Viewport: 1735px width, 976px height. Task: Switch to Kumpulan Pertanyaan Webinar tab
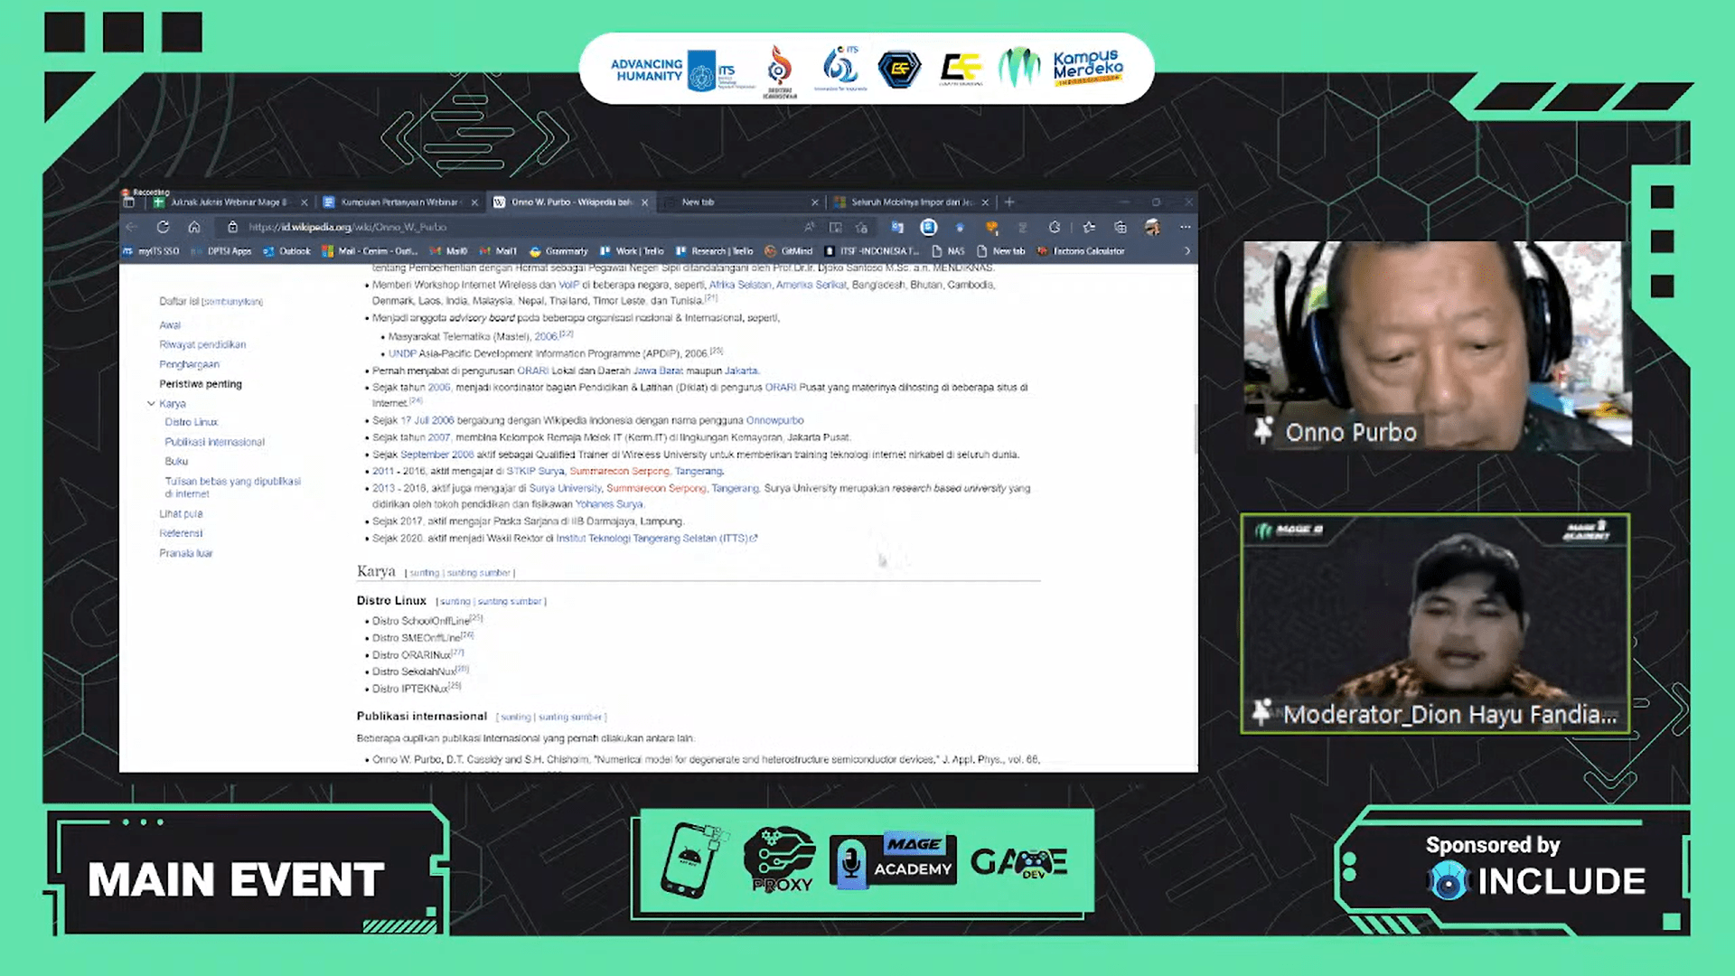[x=400, y=202]
